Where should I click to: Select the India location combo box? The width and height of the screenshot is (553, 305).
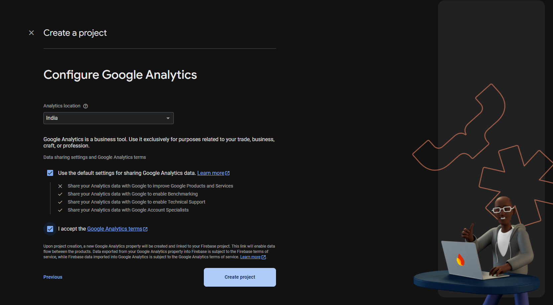pyautogui.click(x=109, y=118)
